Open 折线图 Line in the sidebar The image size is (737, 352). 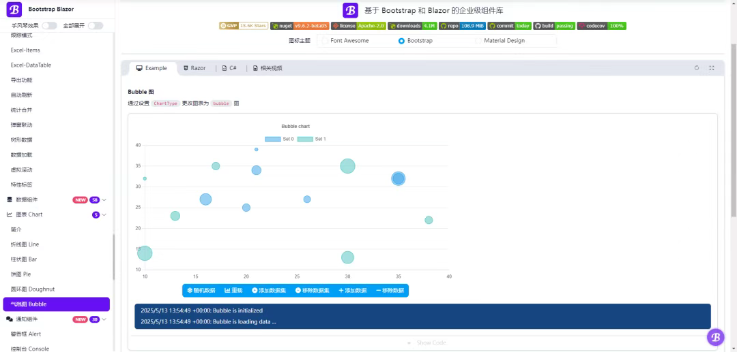(25, 244)
